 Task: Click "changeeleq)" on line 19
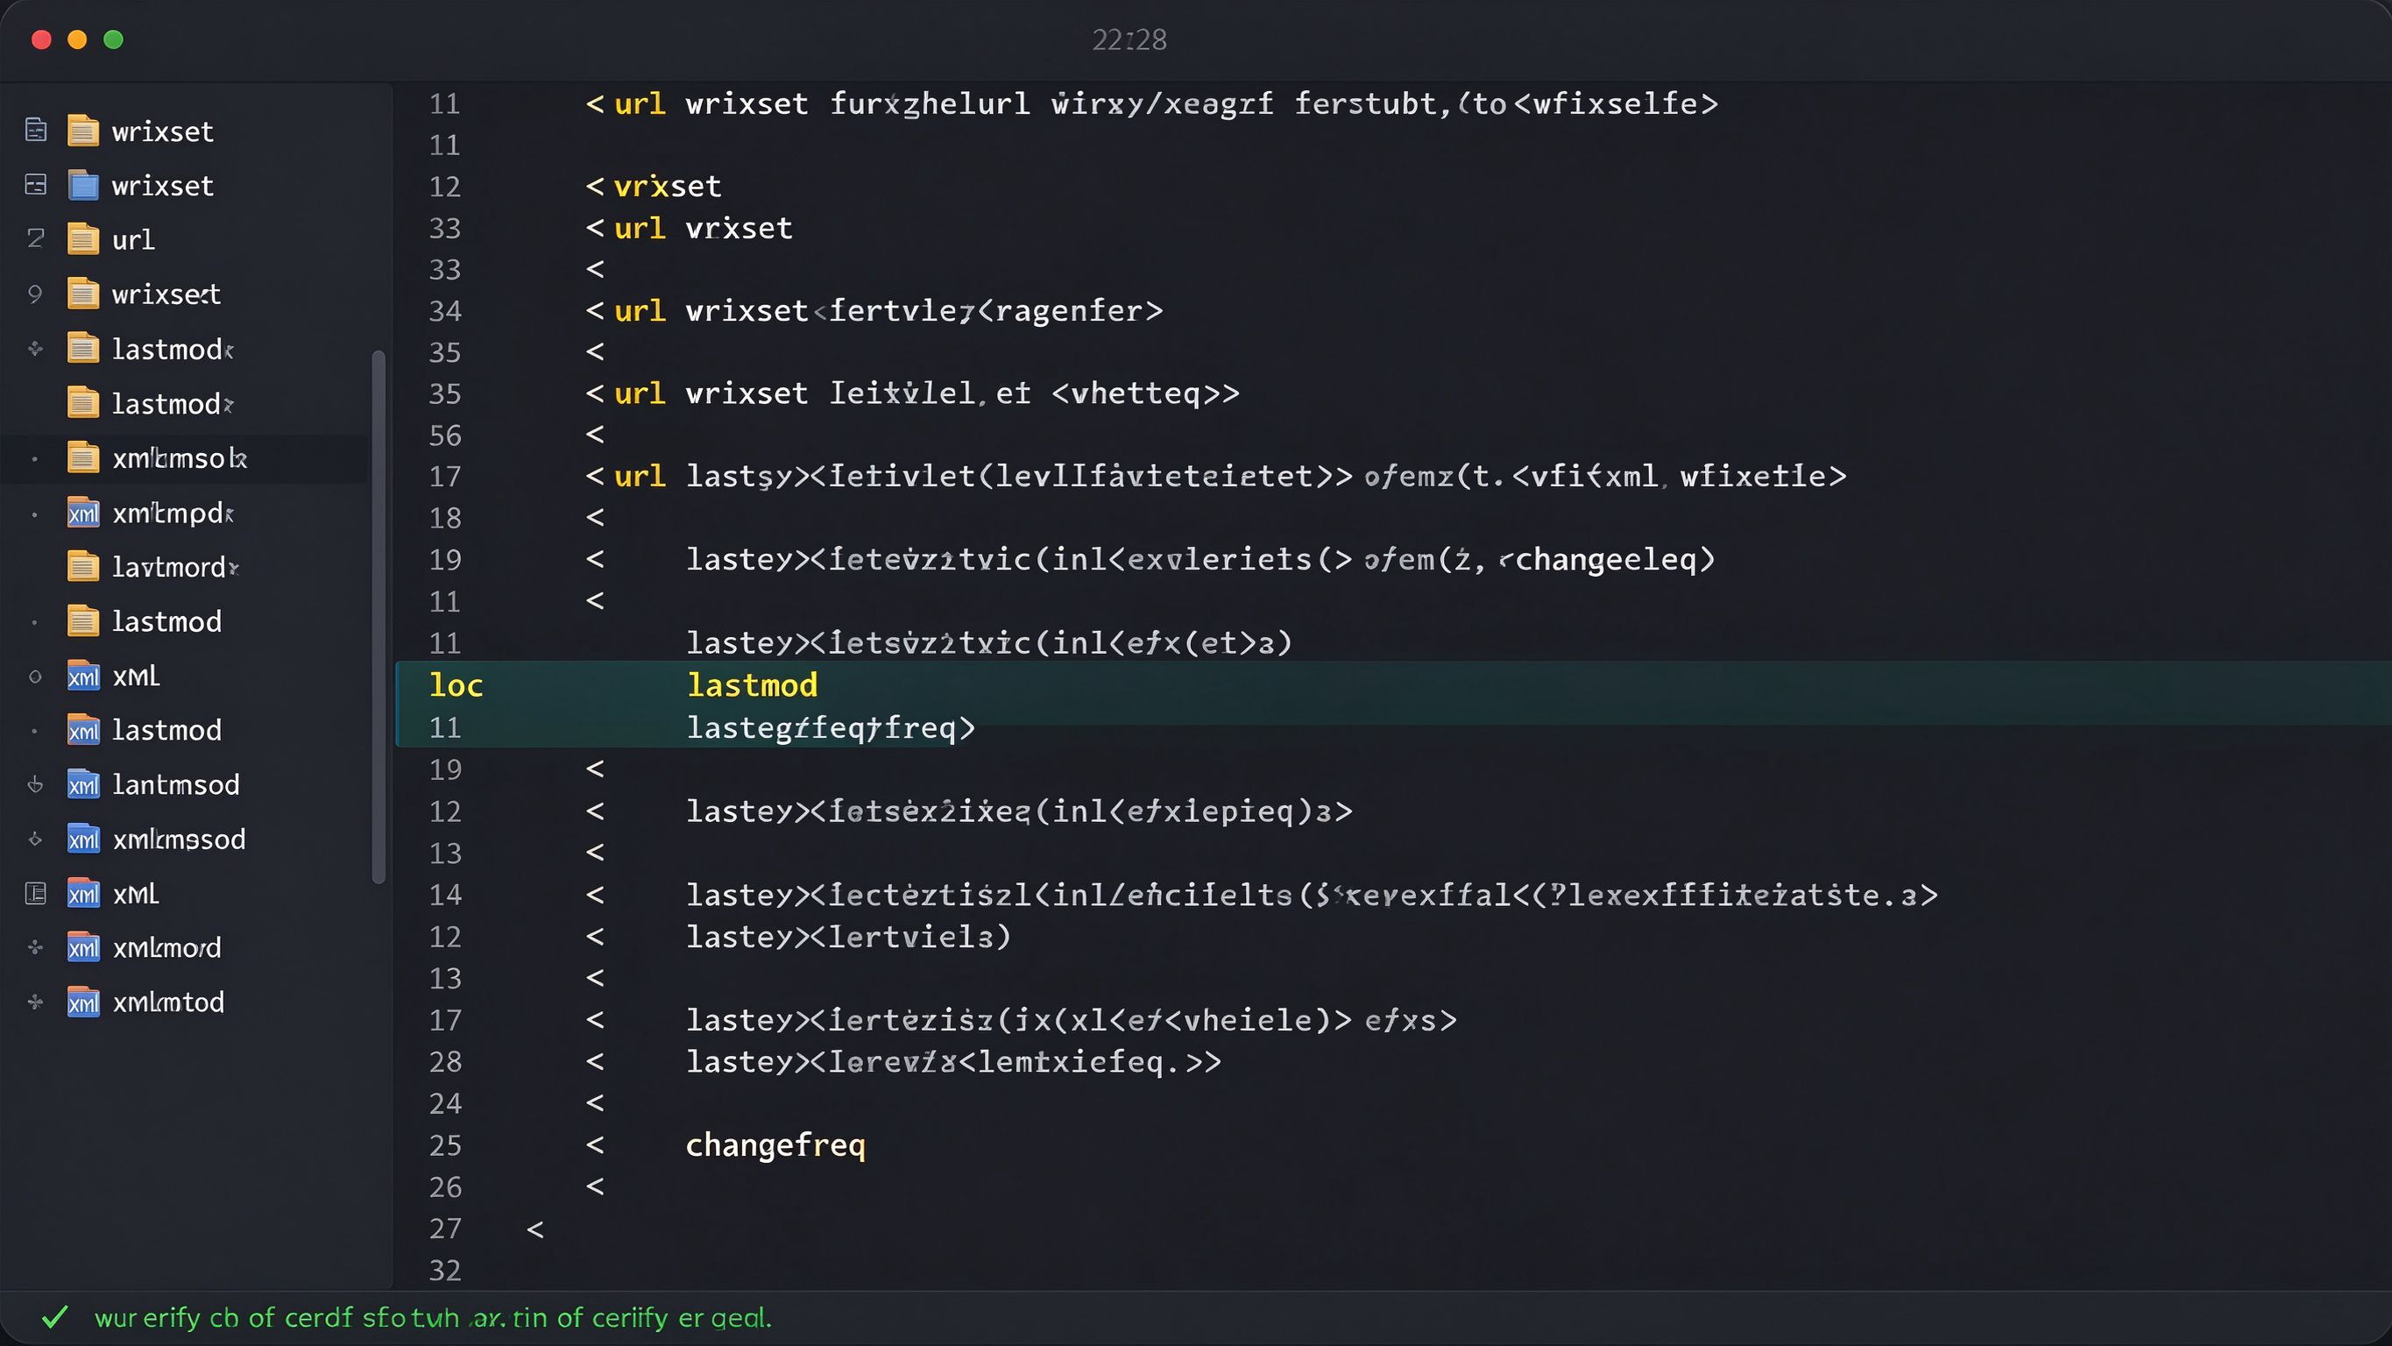[x=1615, y=560]
